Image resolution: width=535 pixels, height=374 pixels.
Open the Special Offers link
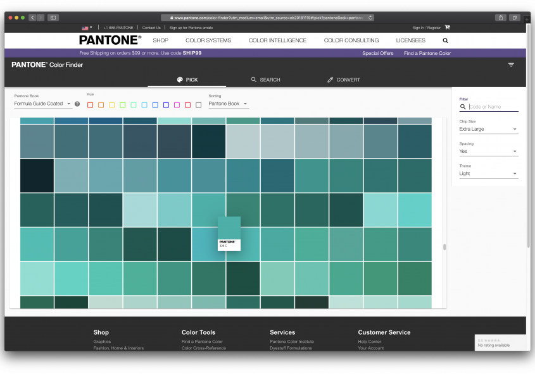[378, 54]
